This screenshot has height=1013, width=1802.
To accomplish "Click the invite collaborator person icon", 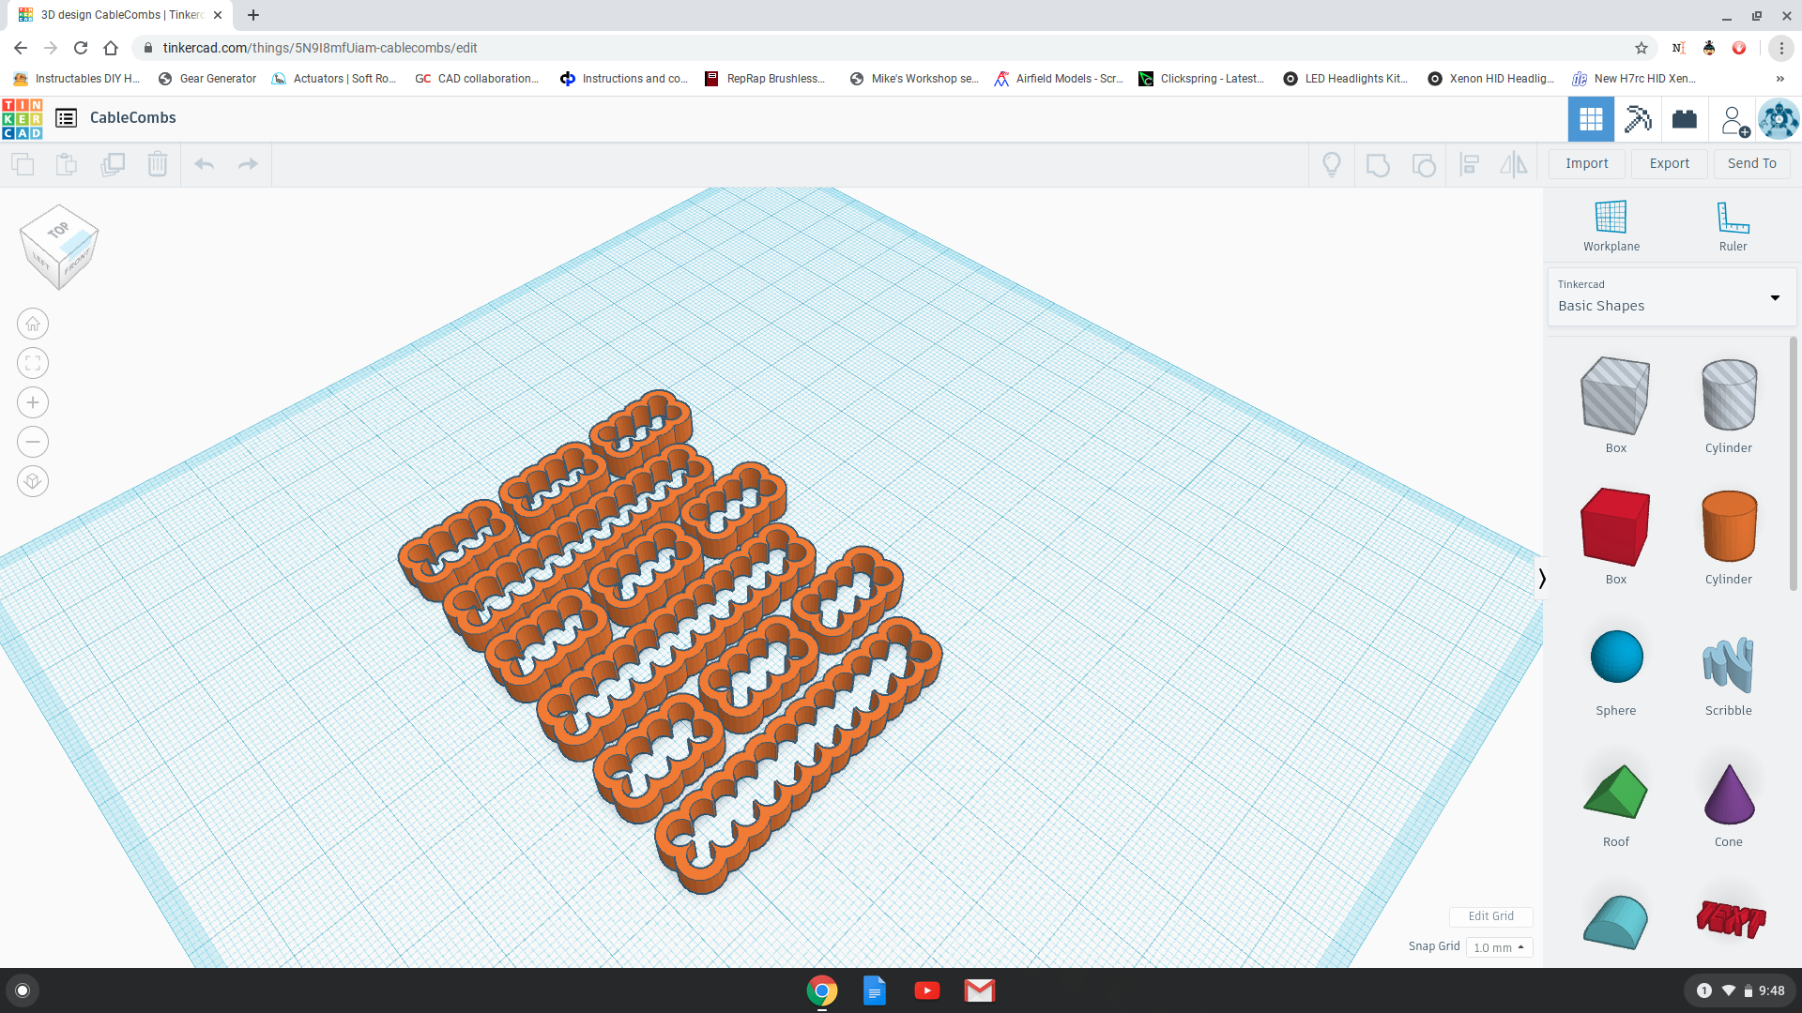I will [1734, 121].
